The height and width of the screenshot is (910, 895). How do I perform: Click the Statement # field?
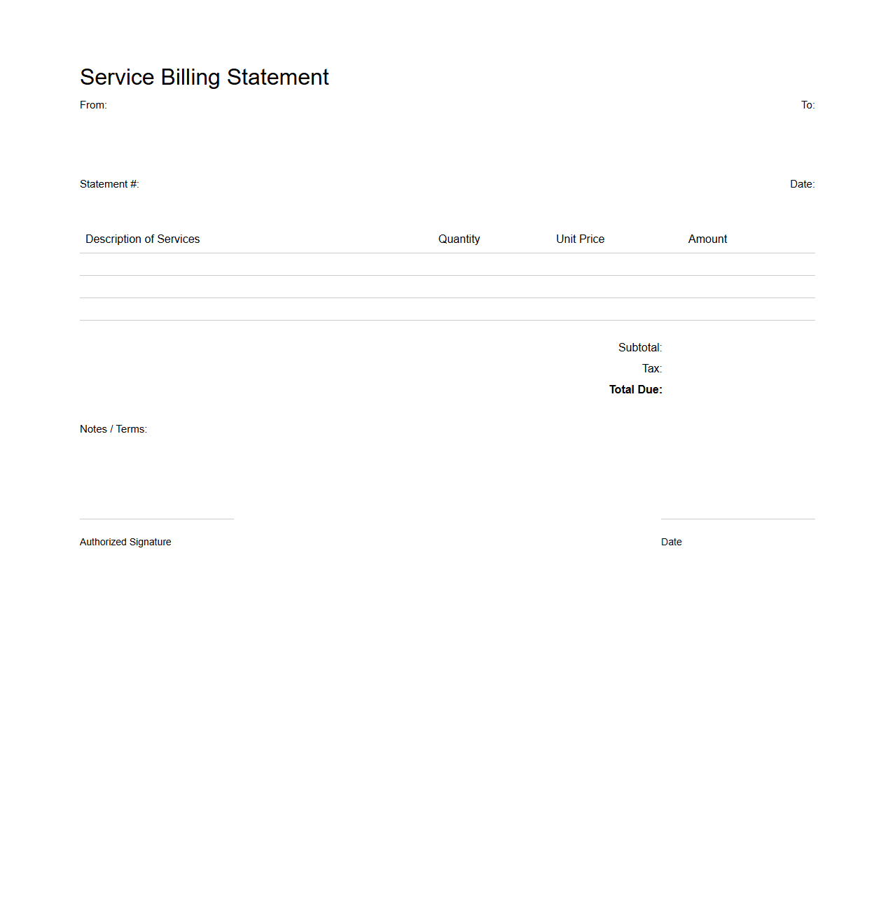109,184
